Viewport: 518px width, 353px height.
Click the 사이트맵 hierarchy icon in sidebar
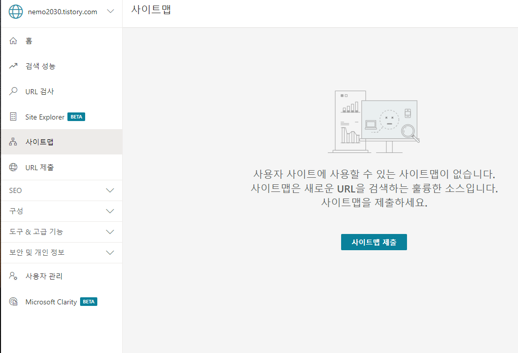[13, 142]
